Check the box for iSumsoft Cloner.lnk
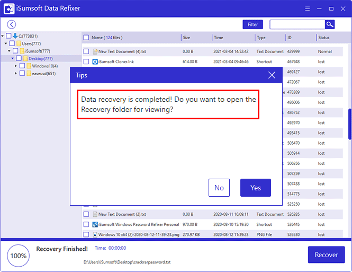Screen dimensions: 352x272 tap(86, 62)
